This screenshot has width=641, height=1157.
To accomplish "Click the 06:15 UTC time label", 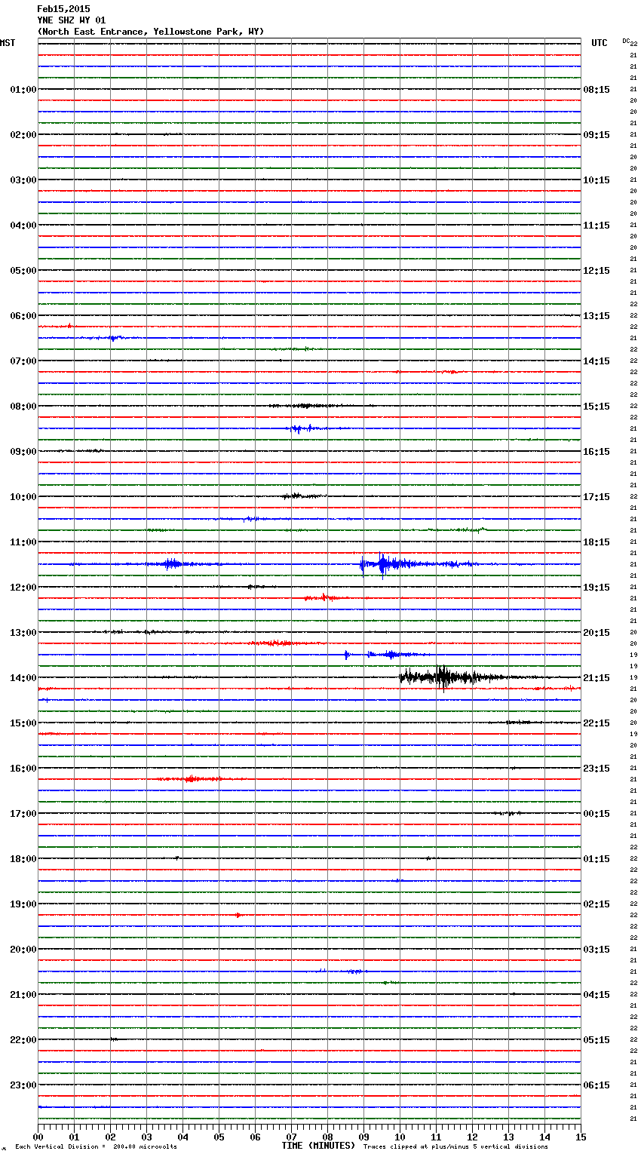I will pyautogui.click(x=597, y=1085).
